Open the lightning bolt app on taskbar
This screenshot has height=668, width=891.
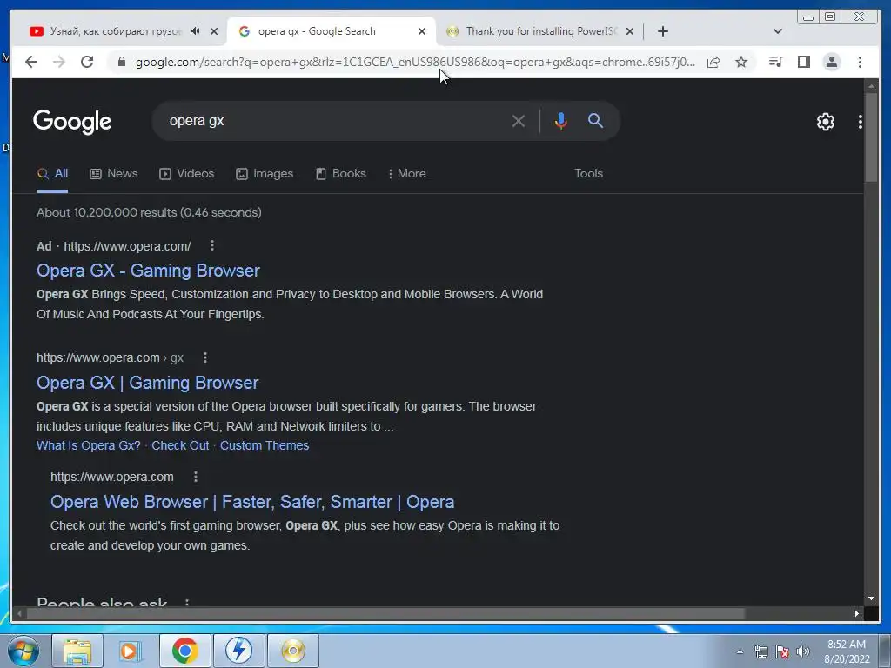tap(238, 651)
